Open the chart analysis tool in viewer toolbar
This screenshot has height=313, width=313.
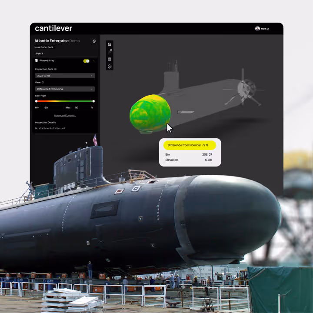pyautogui.click(x=110, y=44)
